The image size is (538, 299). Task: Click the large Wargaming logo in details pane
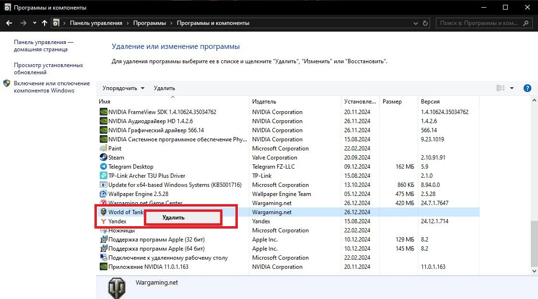(117, 288)
